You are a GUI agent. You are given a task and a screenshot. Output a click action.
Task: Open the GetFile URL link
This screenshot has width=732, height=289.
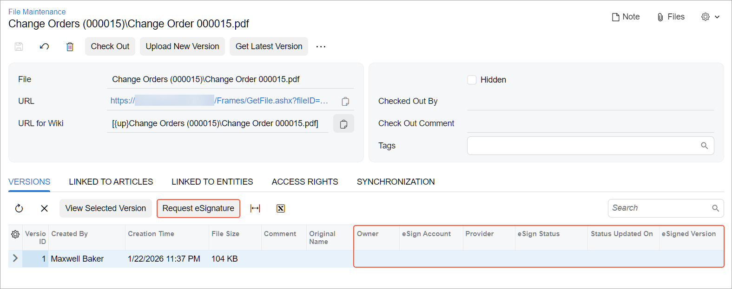pyautogui.click(x=219, y=101)
